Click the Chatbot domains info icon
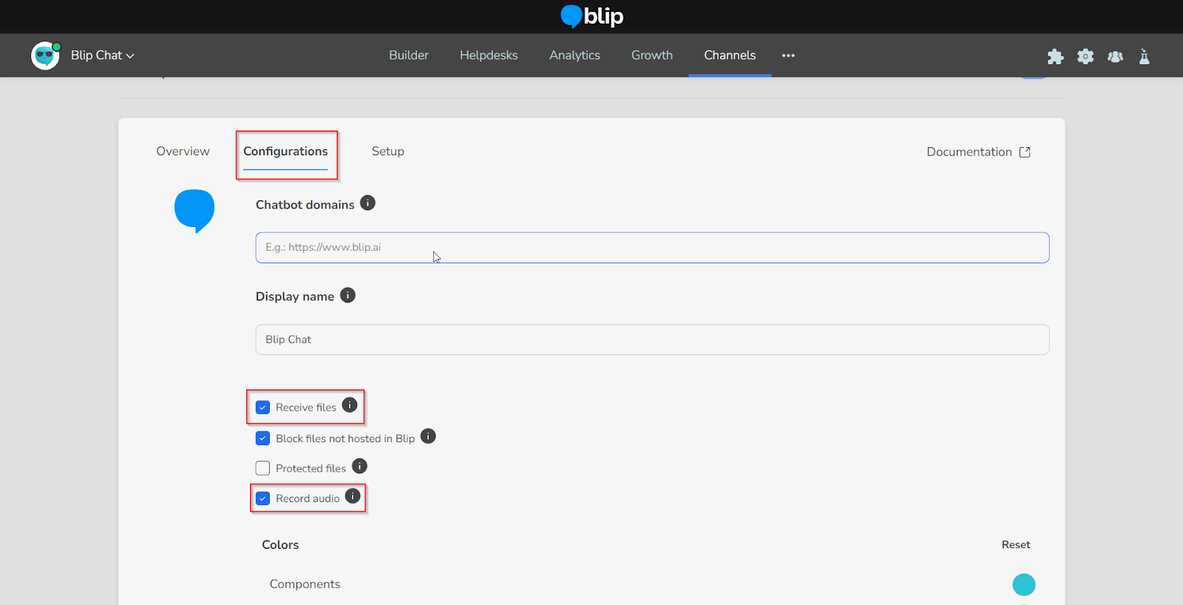This screenshot has height=605, width=1183. (x=367, y=203)
